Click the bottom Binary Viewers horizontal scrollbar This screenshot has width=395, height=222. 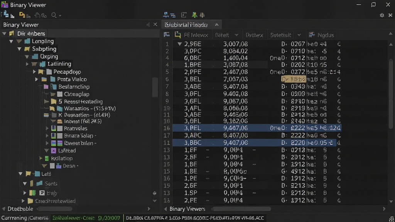(x=241, y=209)
